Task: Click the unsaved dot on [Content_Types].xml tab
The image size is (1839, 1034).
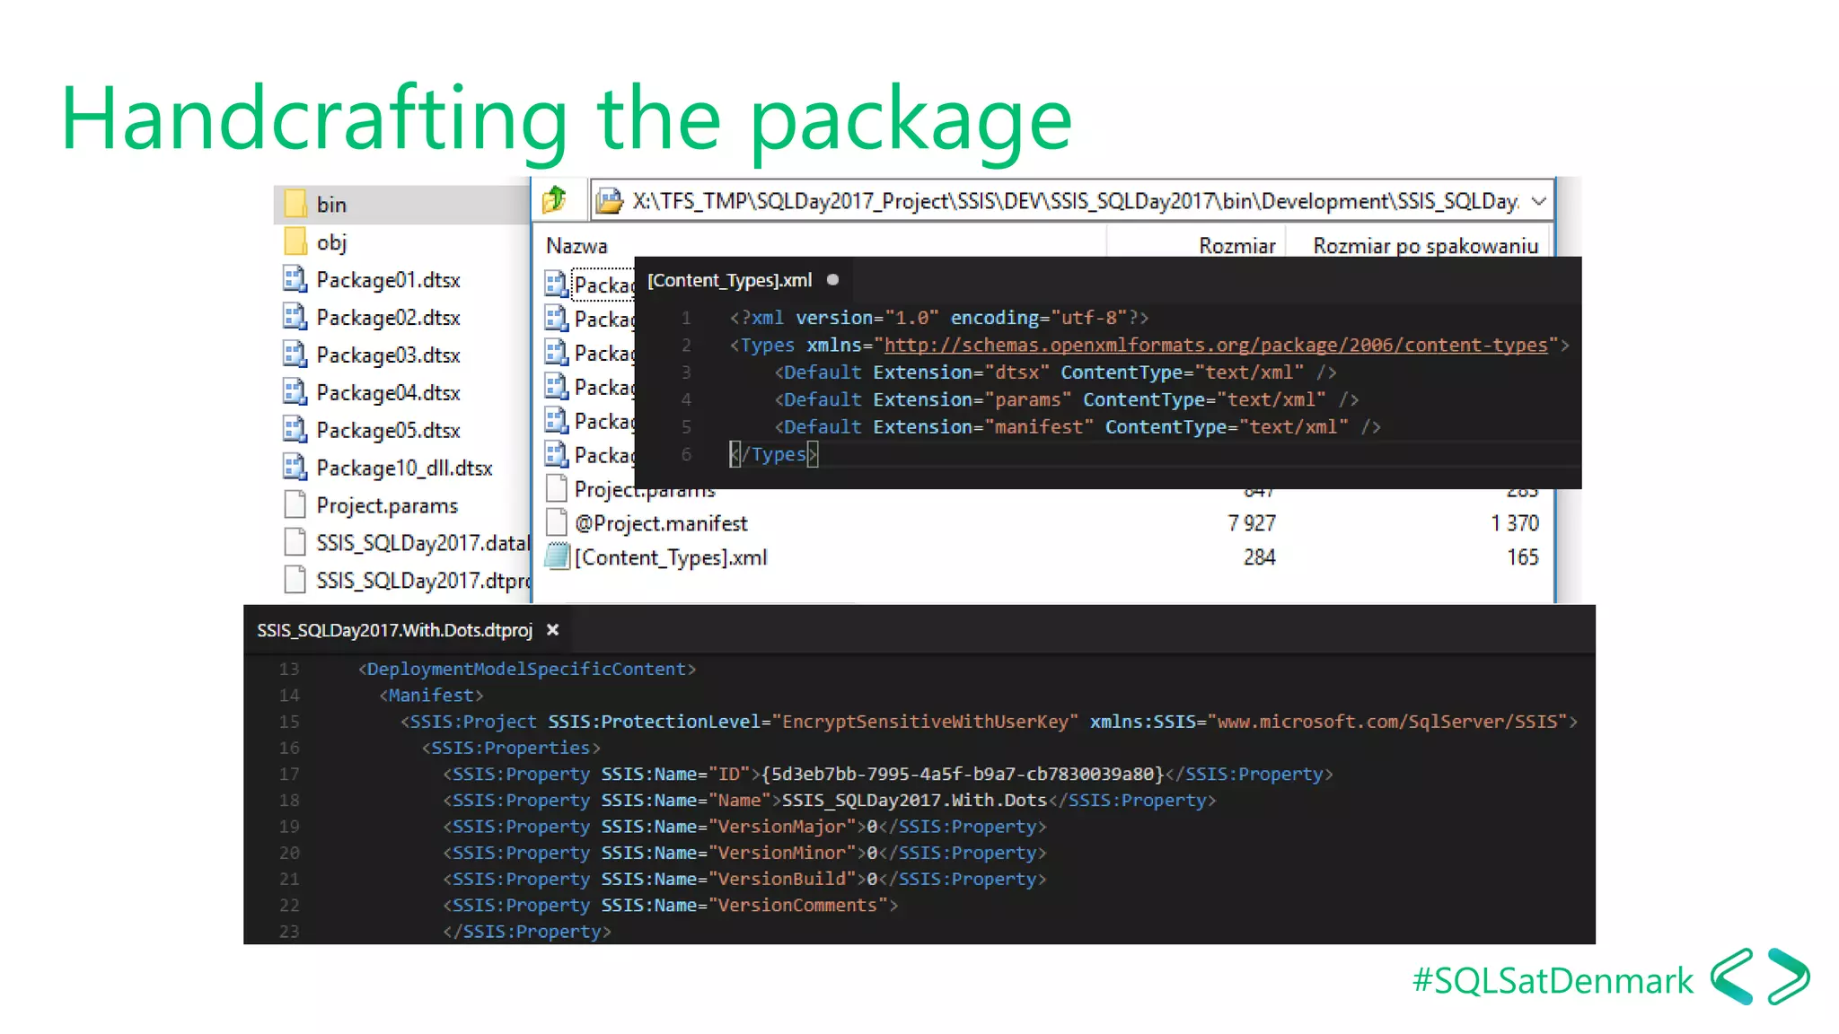Action: coord(832,280)
